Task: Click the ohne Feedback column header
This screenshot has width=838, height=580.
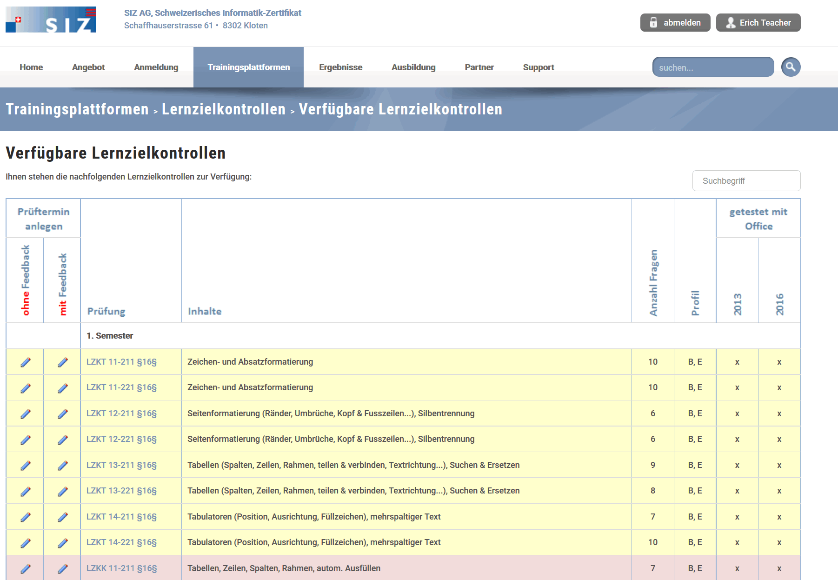Action: pos(26,280)
